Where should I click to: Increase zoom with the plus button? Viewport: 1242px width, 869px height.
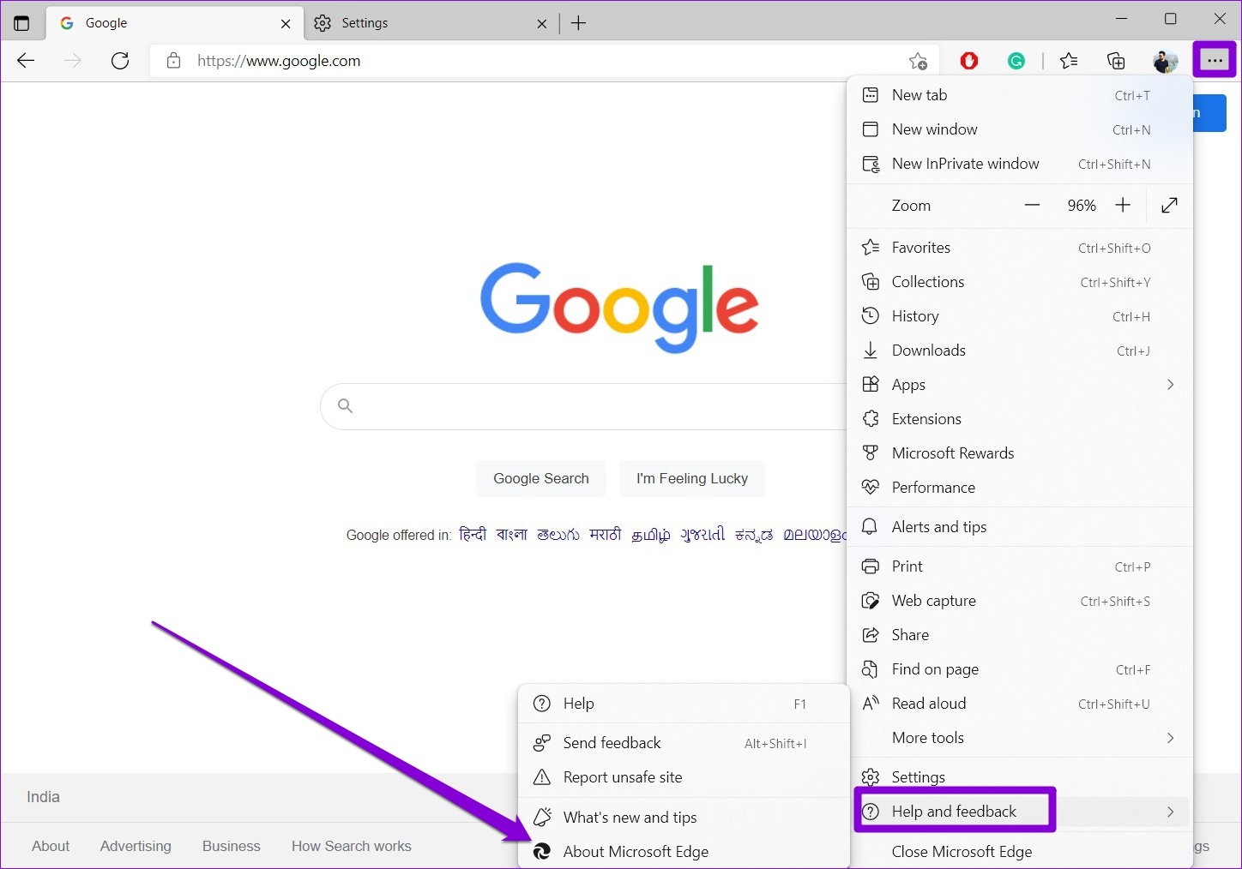(x=1123, y=205)
